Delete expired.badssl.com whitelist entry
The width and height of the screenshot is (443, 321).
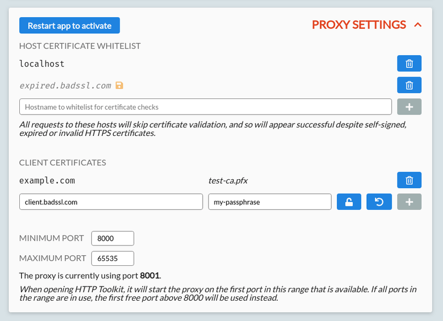click(409, 85)
